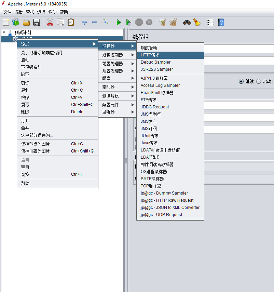
Task: Expand the 逻辑控制器 submenu
Action: pos(118,55)
